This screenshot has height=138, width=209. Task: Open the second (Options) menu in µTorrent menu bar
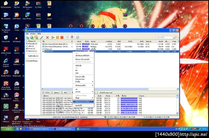pos(33,34)
